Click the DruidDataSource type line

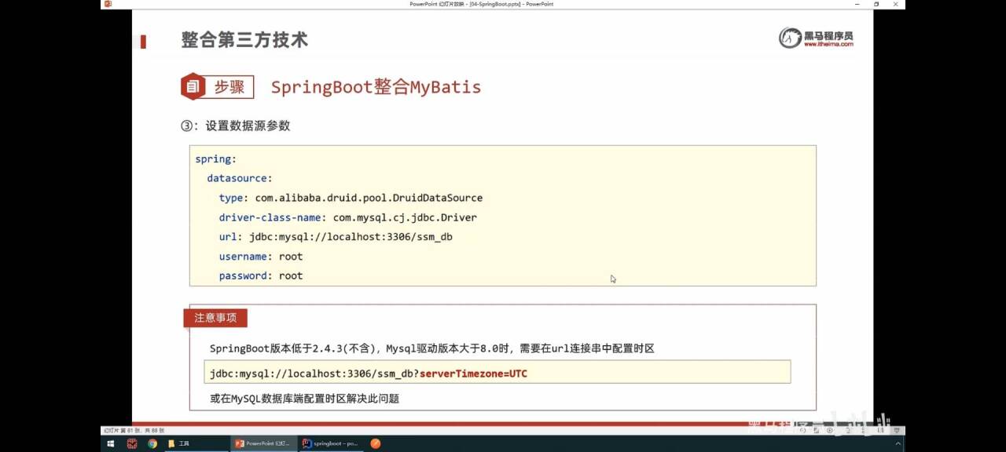351,198
